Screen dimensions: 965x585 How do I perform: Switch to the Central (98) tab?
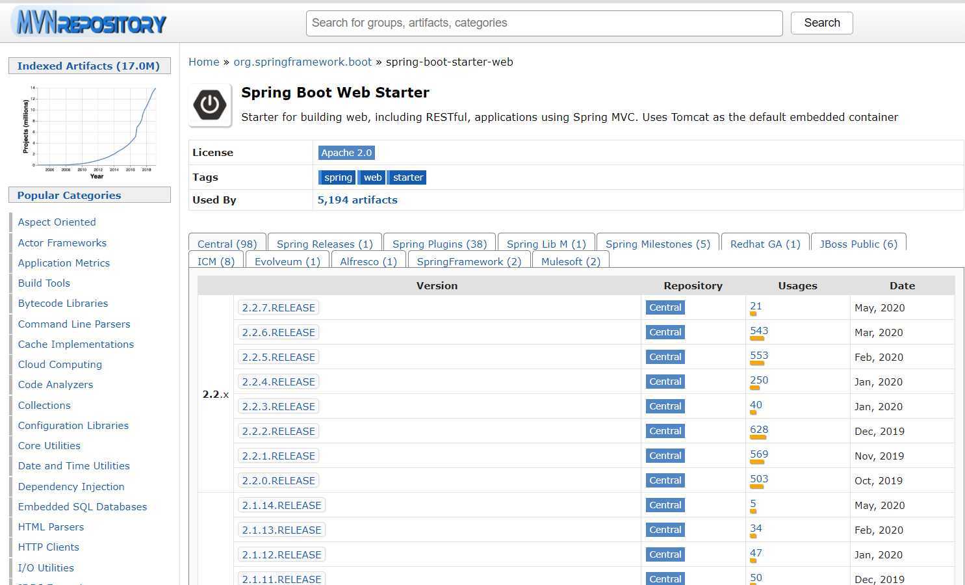coord(227,243)
